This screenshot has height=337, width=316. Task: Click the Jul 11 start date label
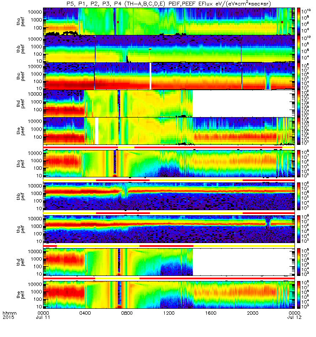(43, 318)
